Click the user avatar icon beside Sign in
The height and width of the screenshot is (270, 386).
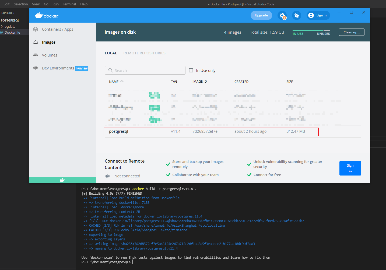tap(311, 15)
